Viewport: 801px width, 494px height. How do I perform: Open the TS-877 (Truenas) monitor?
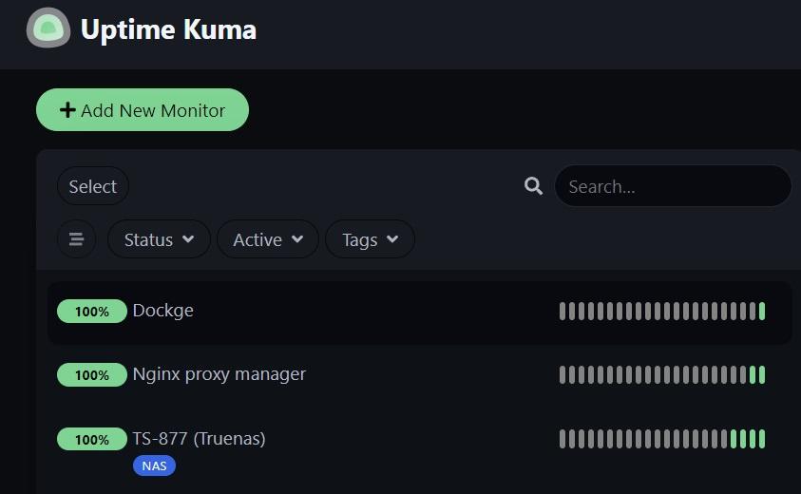click(x=200, y=438)
